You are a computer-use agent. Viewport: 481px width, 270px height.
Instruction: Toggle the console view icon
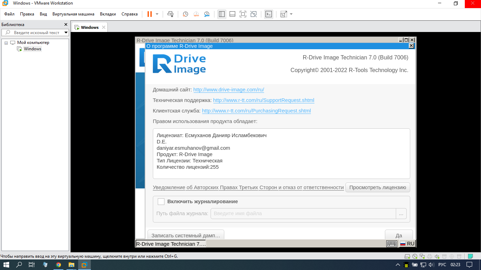coord(268,14)
